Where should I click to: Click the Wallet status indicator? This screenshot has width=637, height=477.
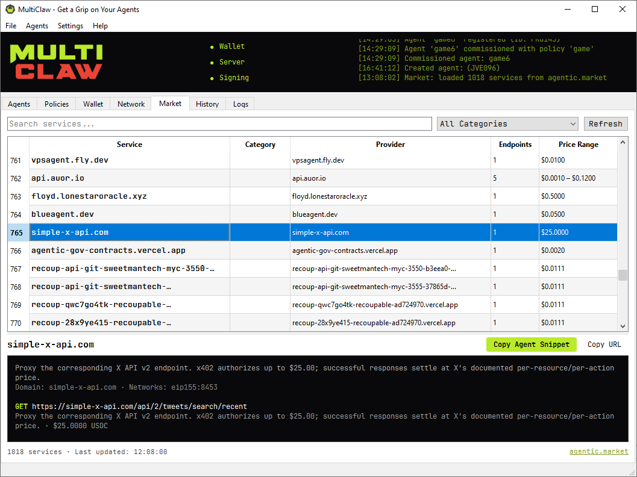click(x=228, y=46)
